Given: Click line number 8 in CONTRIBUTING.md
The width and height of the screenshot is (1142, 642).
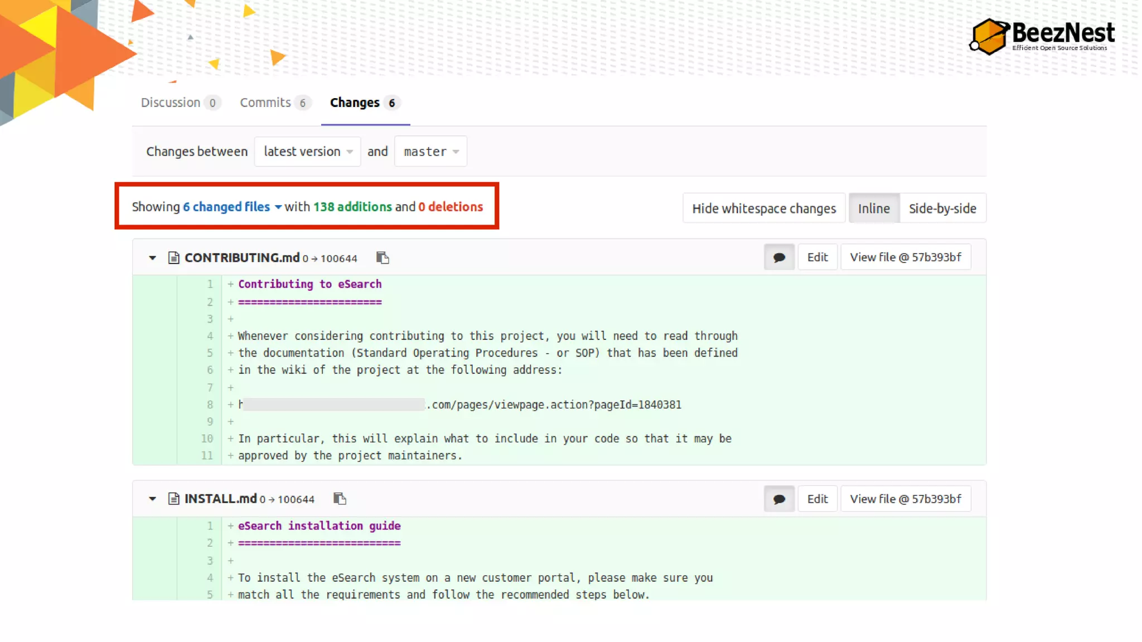Looking at the screenshot, I should click(x=210, y=405).
